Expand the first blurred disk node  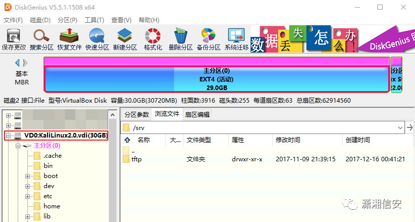pos(8,115)
